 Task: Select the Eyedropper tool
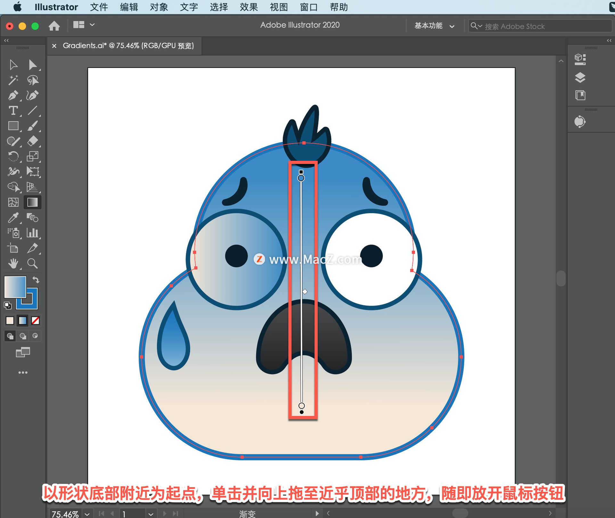tap(13, 218)
